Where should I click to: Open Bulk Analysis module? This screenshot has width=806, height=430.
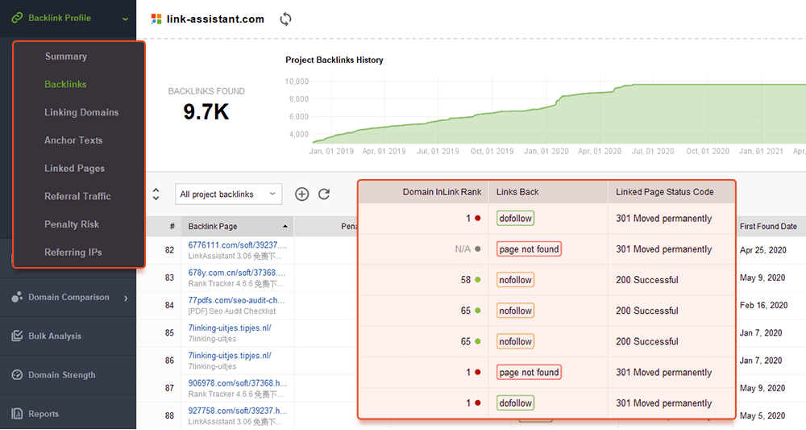(x=55, y=336)
